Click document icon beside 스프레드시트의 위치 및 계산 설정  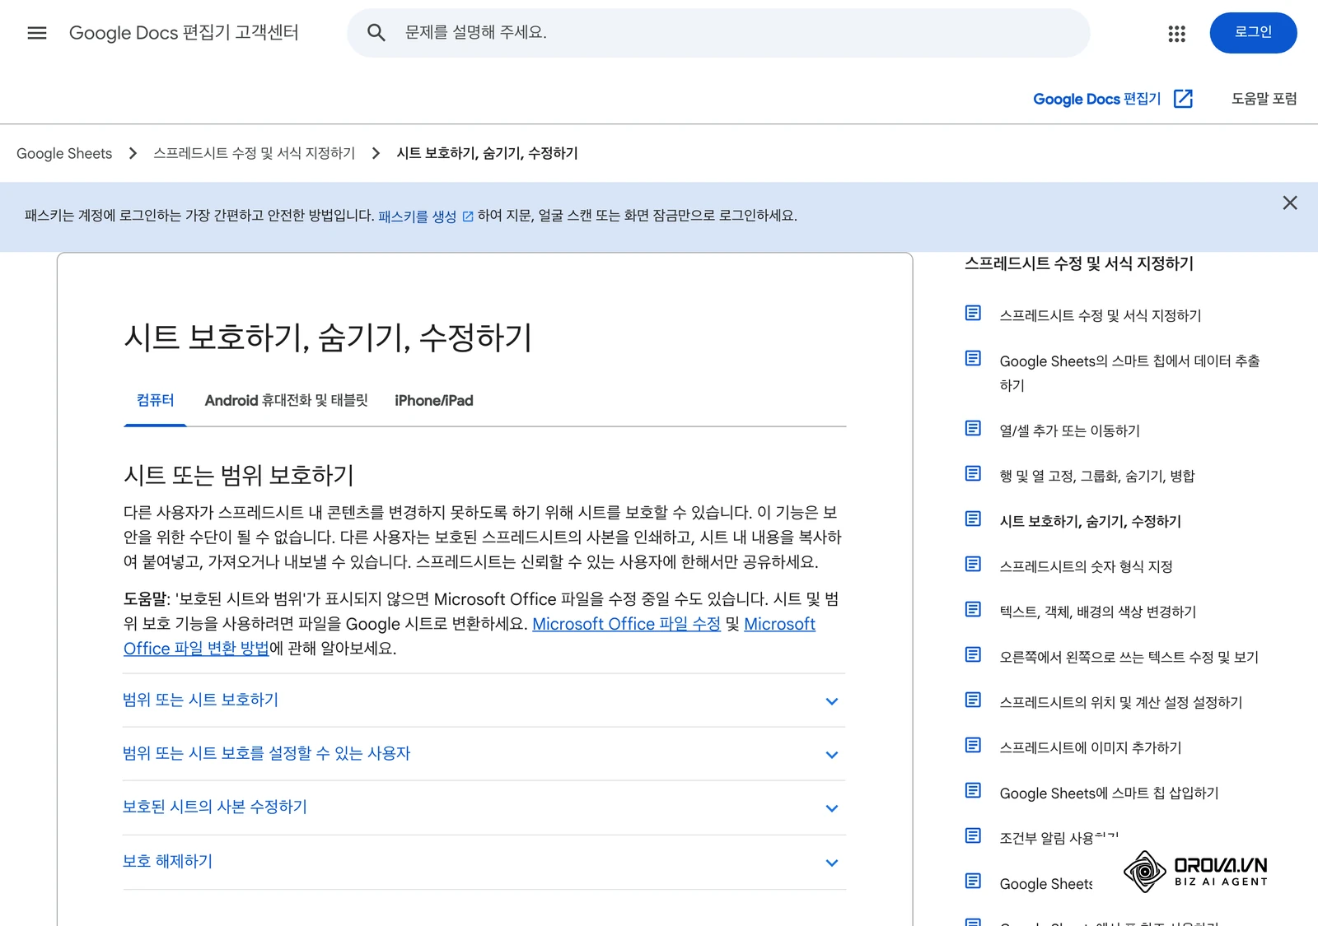coord(973,700)
